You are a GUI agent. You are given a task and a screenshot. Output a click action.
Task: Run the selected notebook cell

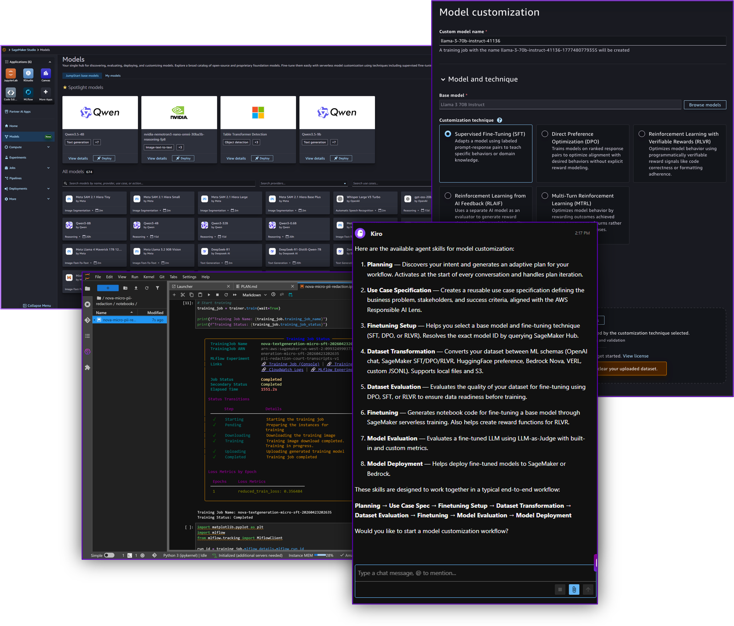click(x=209, y=295)
